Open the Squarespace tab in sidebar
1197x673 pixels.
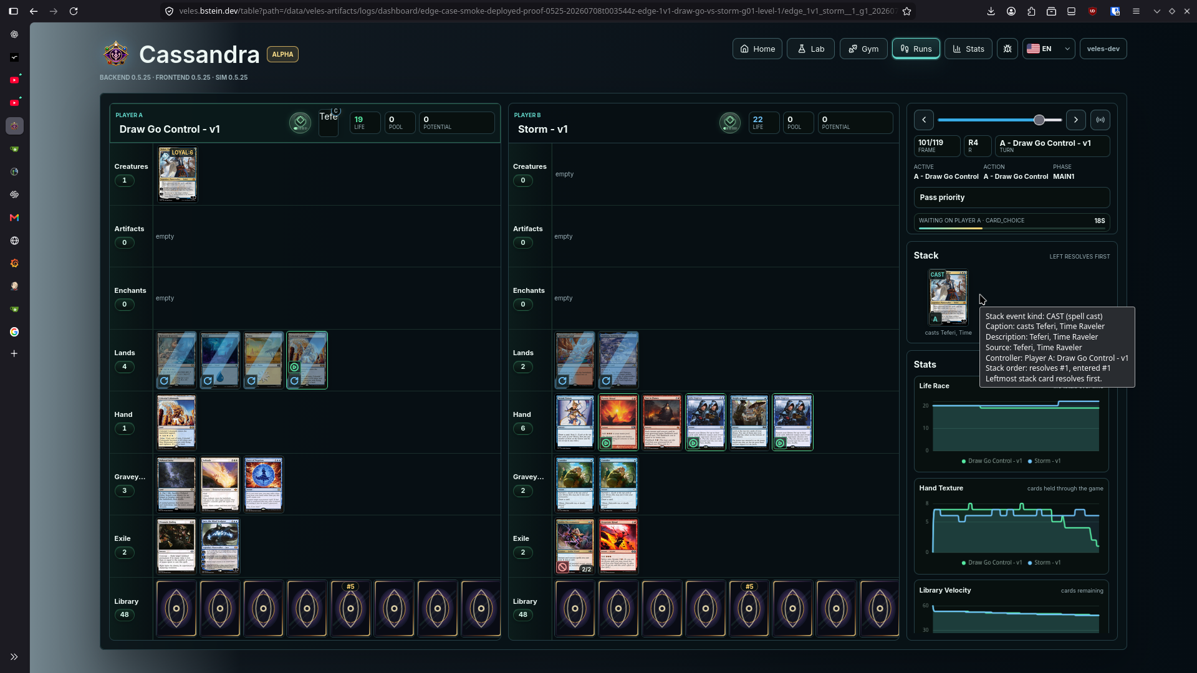pyautogui.click(x=14, y=194)
